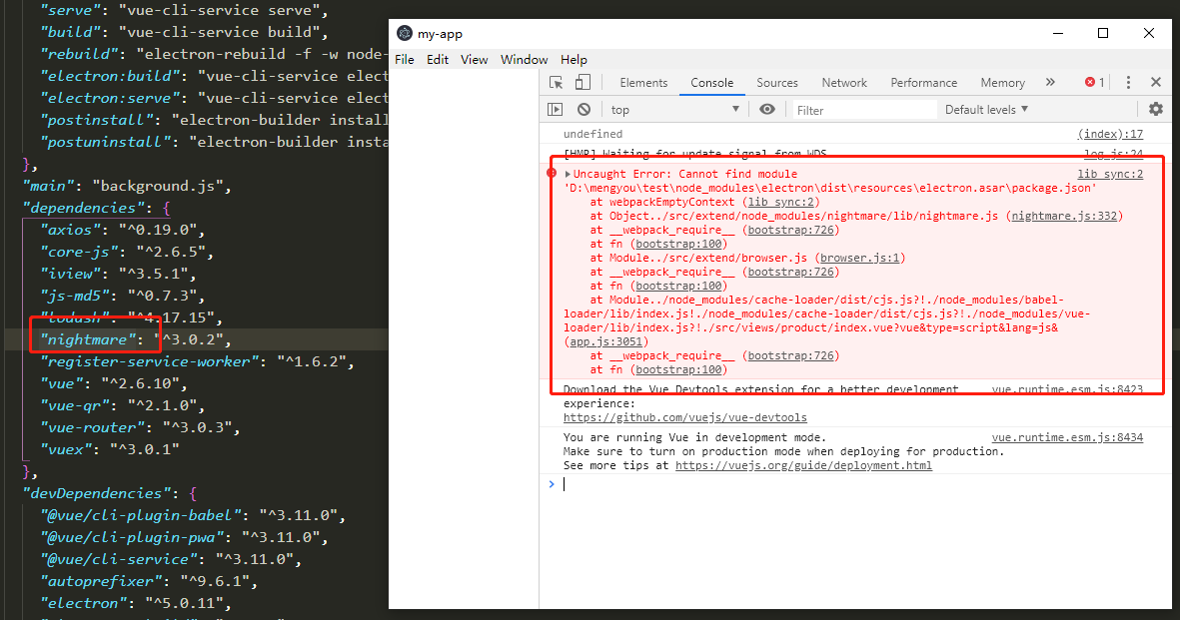Open the nightmare.js:332 source link
This screenshot has width=1180, height=620.
coord(1064,216)
